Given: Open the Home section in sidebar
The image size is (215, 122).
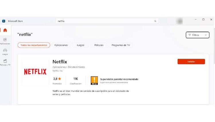Looking at the screenshot, I should 5,30.
